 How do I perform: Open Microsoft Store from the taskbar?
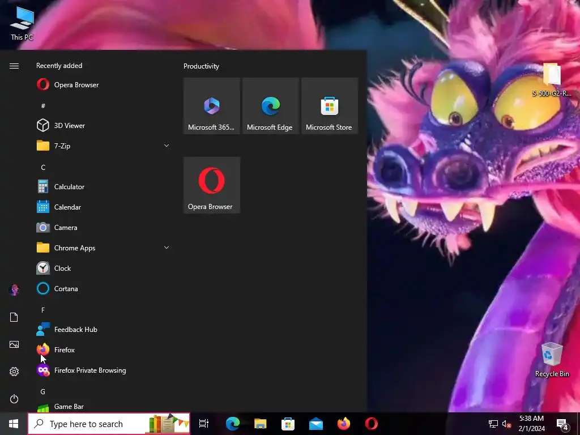click(288, 424)
